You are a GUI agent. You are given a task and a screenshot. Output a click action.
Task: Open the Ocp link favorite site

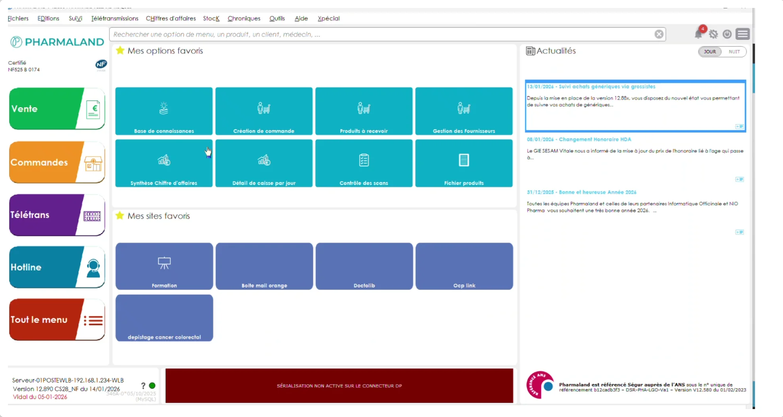click(464, 266)
